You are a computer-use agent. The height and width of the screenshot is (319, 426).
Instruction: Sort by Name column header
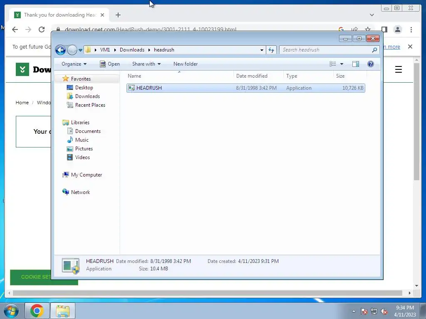(x=179, y=76)
